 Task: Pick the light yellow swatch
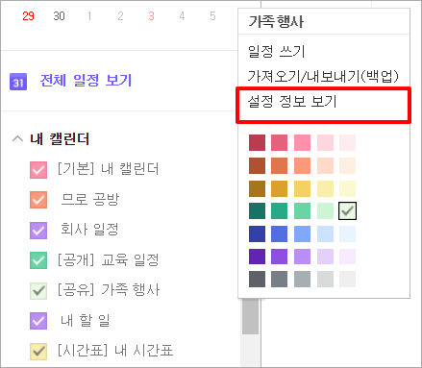[325, 188]
